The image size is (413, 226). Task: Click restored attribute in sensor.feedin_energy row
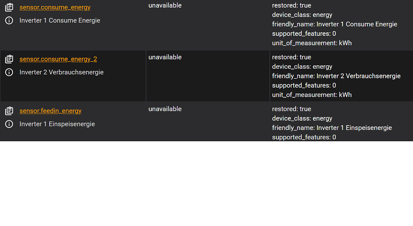click(292, 109)
